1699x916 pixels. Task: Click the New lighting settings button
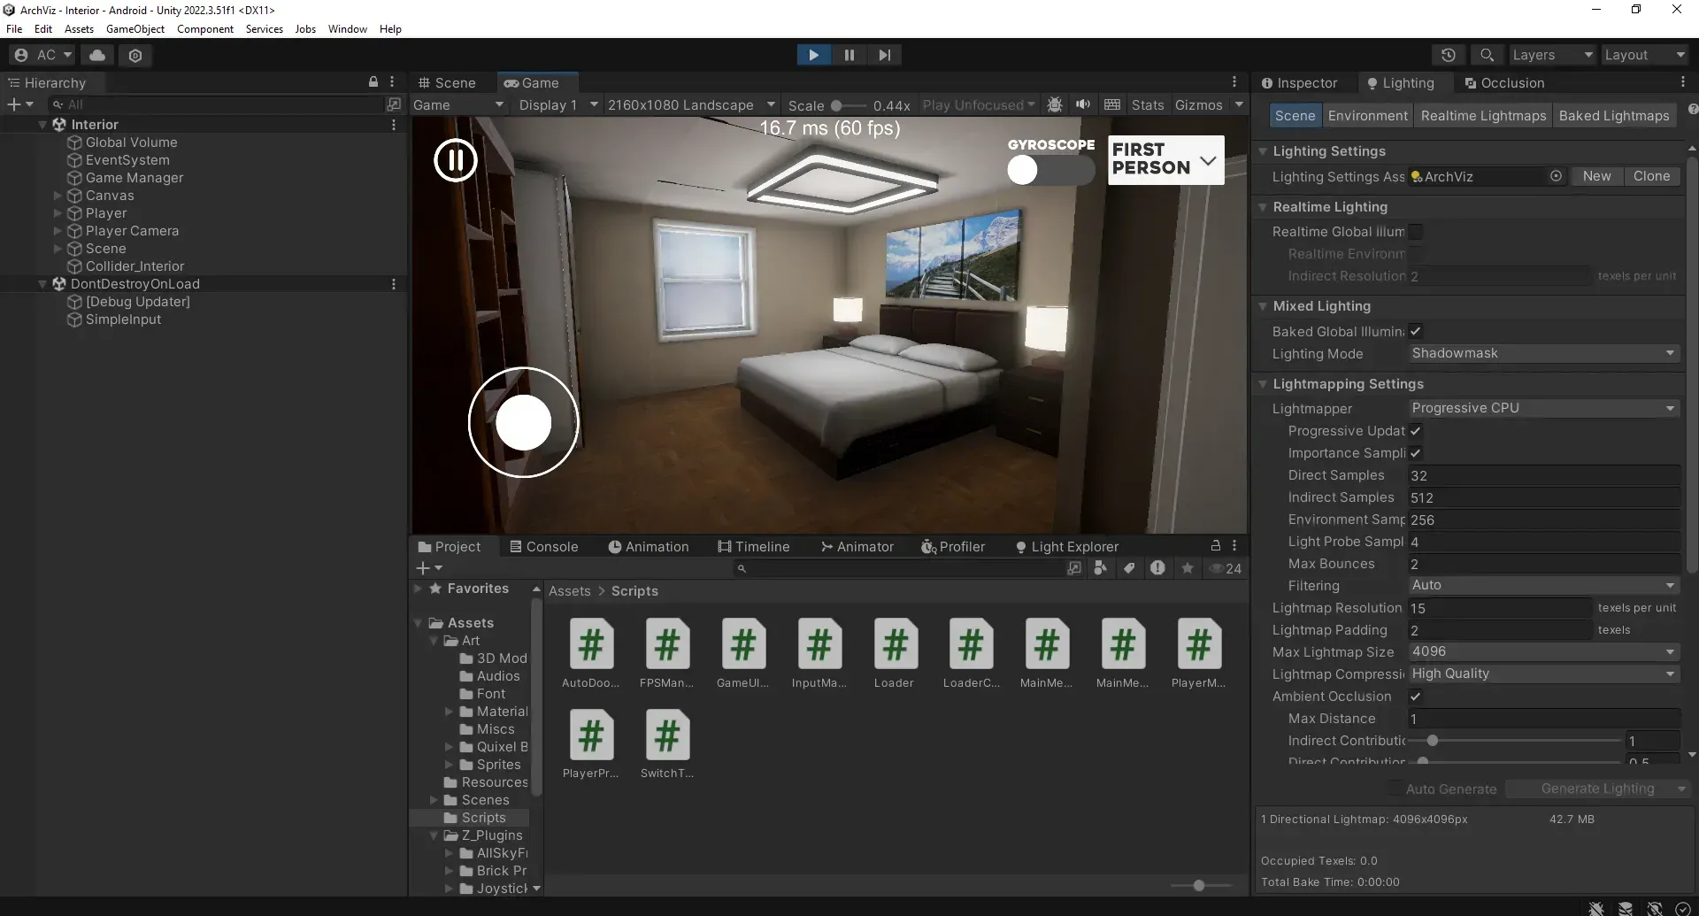[1596, 176]
